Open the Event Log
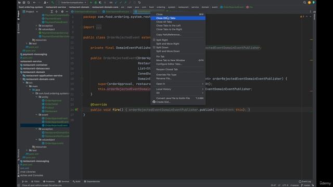The width and height of the screenshot is (333, 187). point(305,181)
